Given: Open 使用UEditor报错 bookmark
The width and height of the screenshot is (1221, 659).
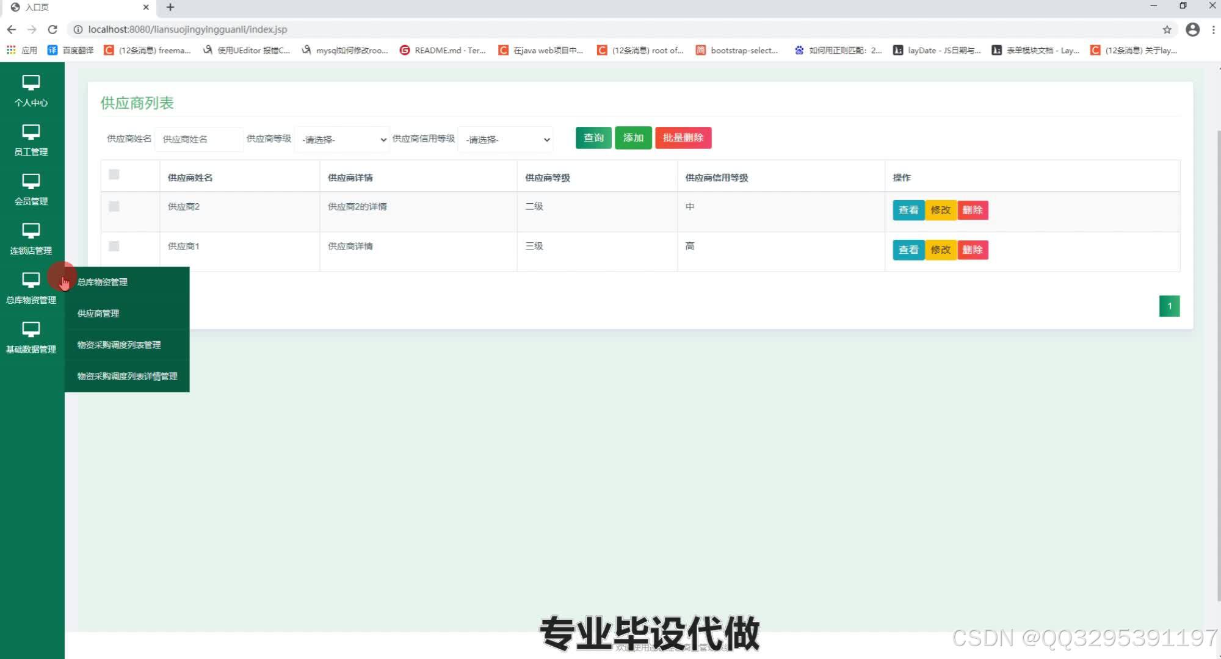Looking at the screenshot, I should pyautogui.click(x=247, y=50).
